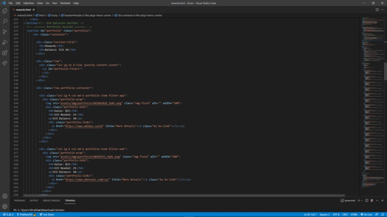This screenshot has height=217, width=387.
Task: Click the div.container breadcrumb segment
Action: tap(140, 15)
